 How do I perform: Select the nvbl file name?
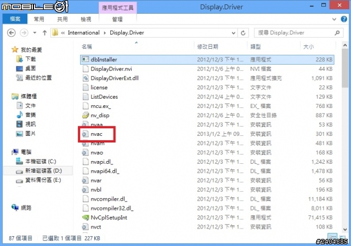tap(96, 190)
